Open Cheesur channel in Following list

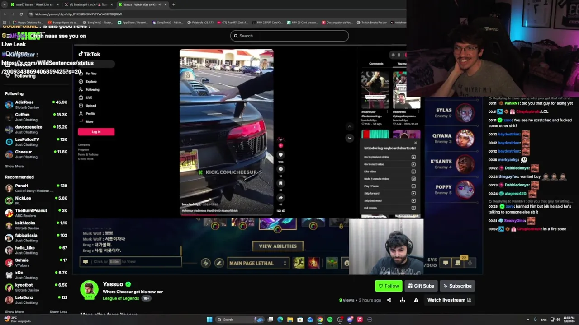[x=36, y=154]
